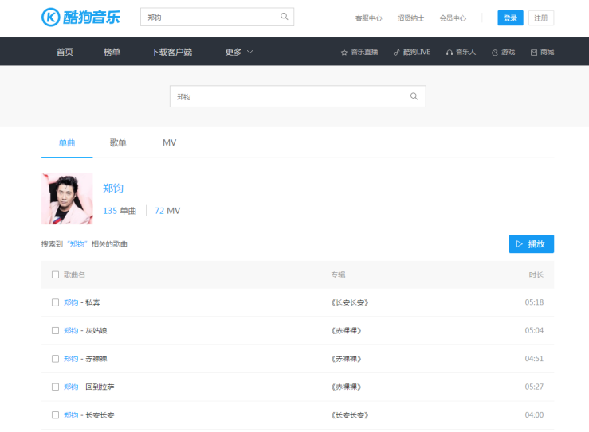589x432 pixels.
Task: Open album 《赤裸裸》 in 灰姑娘 row
Action: [x=346, y=330]
